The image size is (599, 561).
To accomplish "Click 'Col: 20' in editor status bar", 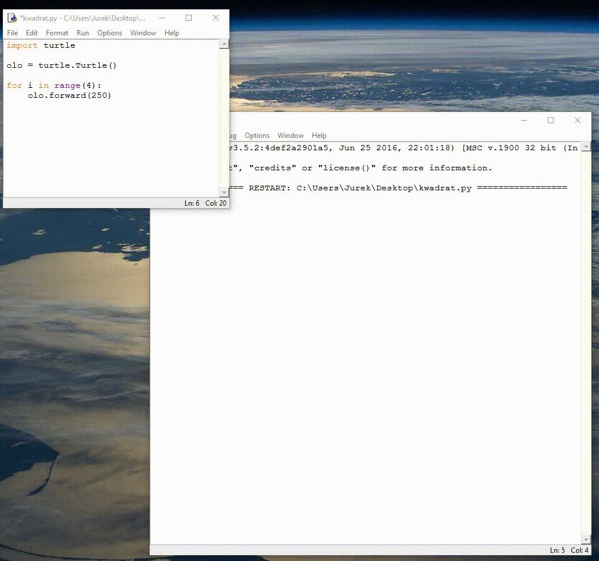I will point(216,203).
